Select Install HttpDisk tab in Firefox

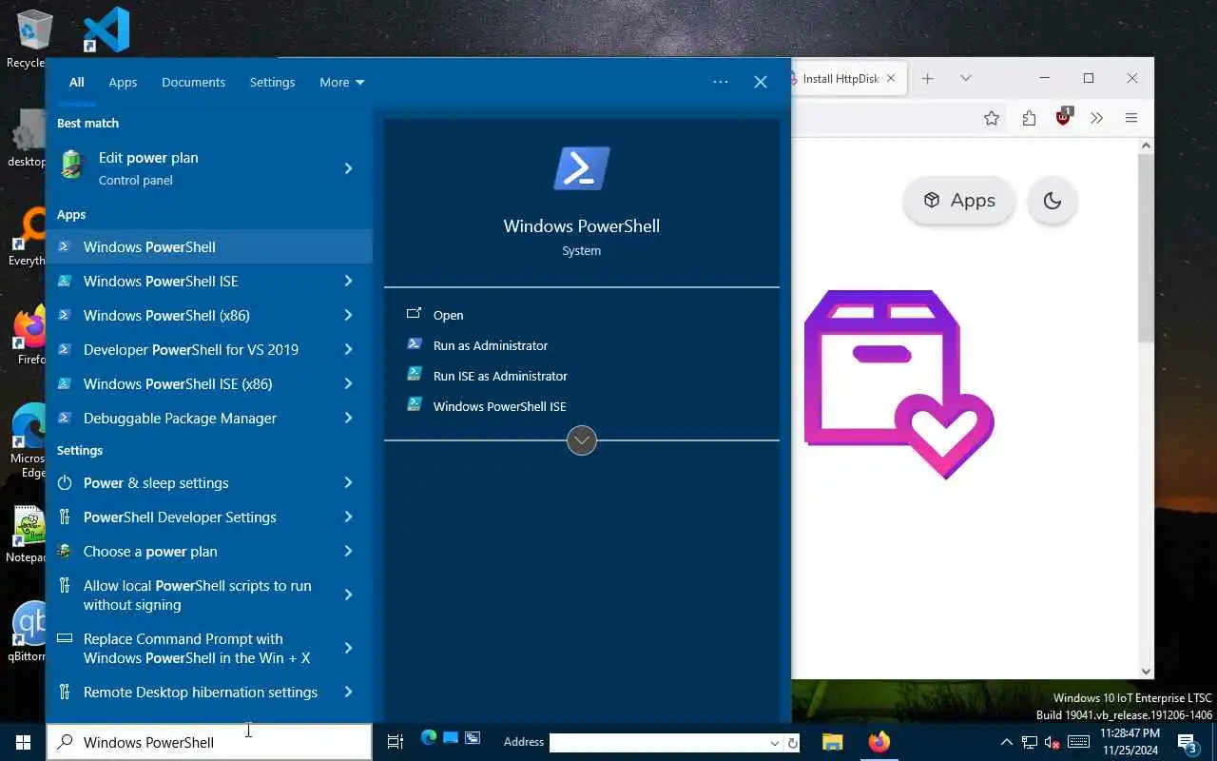click(841, 79)
